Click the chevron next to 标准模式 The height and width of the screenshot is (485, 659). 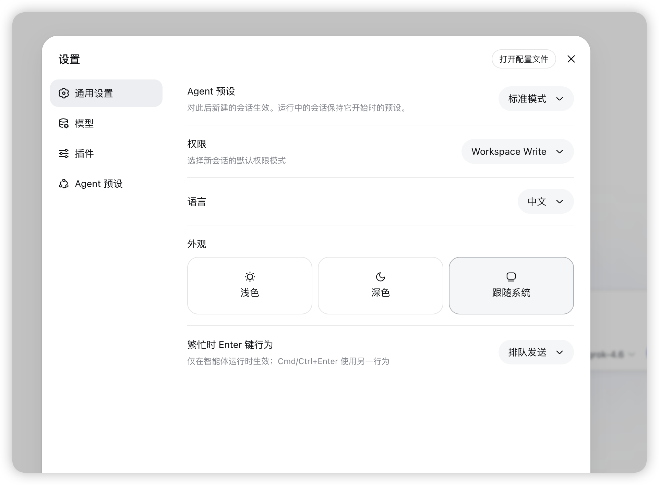coord(560,99)
